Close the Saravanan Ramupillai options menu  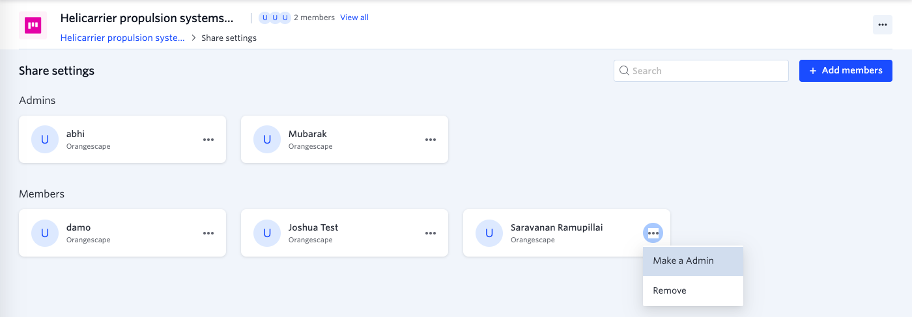[x=653, y=233]
